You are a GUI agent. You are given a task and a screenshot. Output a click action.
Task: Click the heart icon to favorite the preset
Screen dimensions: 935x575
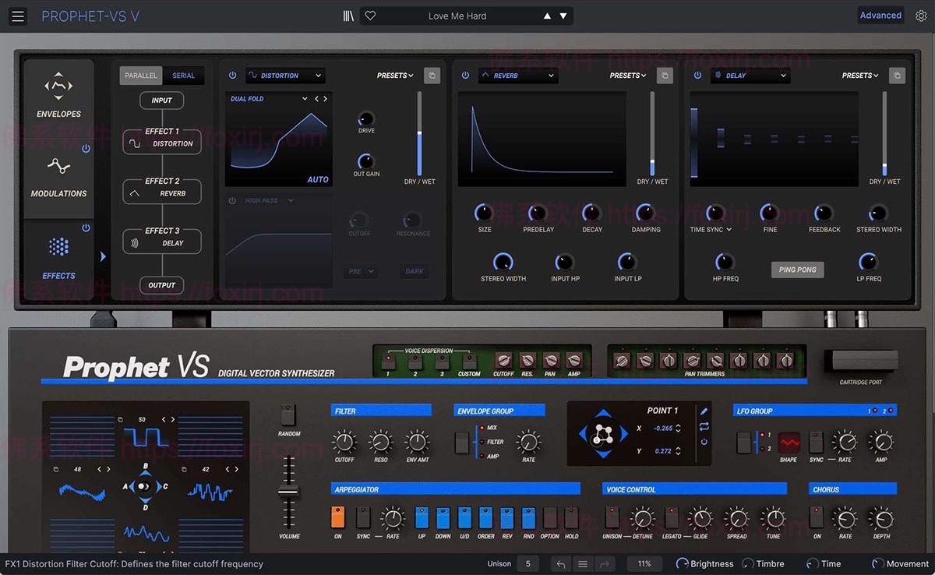pos(370,15)
